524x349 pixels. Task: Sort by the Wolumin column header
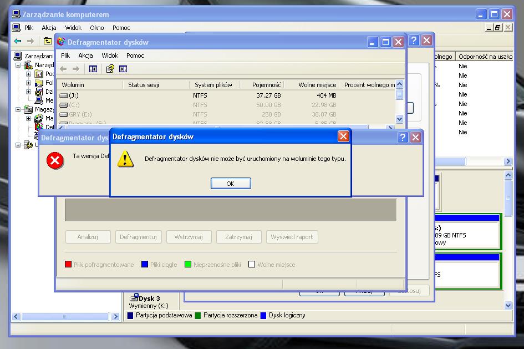pyautogui.click(x=90, y=85)
